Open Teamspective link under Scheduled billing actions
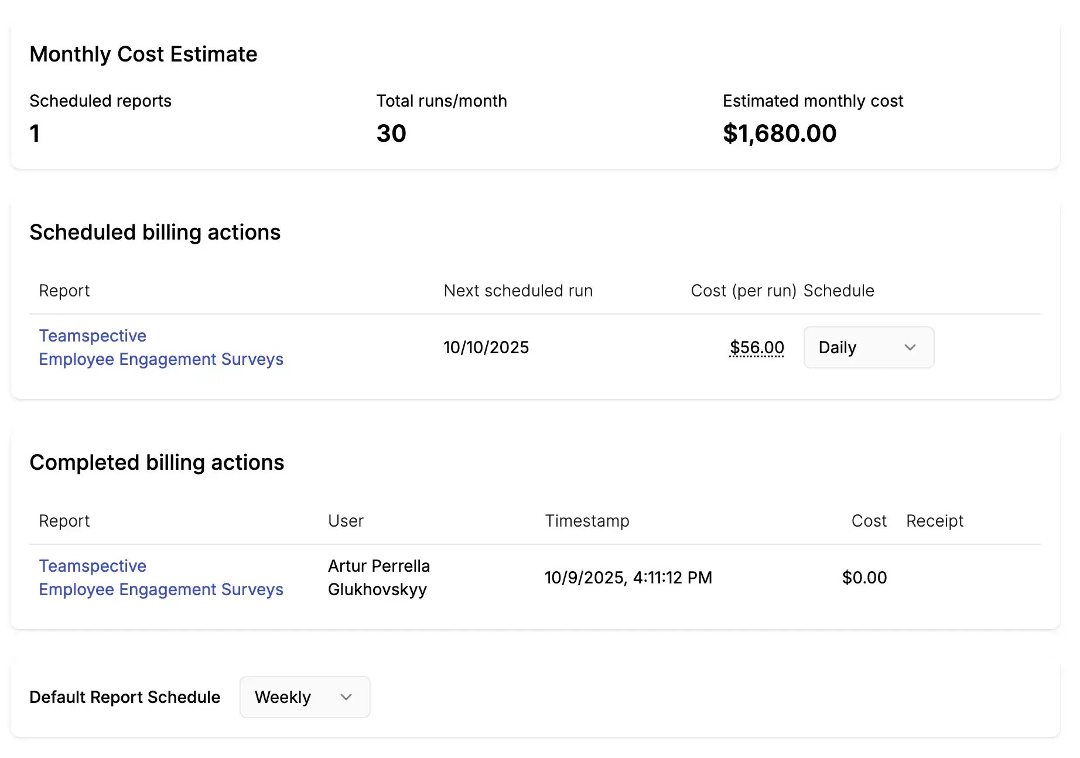1080x758 pixels. coord(160,347)
